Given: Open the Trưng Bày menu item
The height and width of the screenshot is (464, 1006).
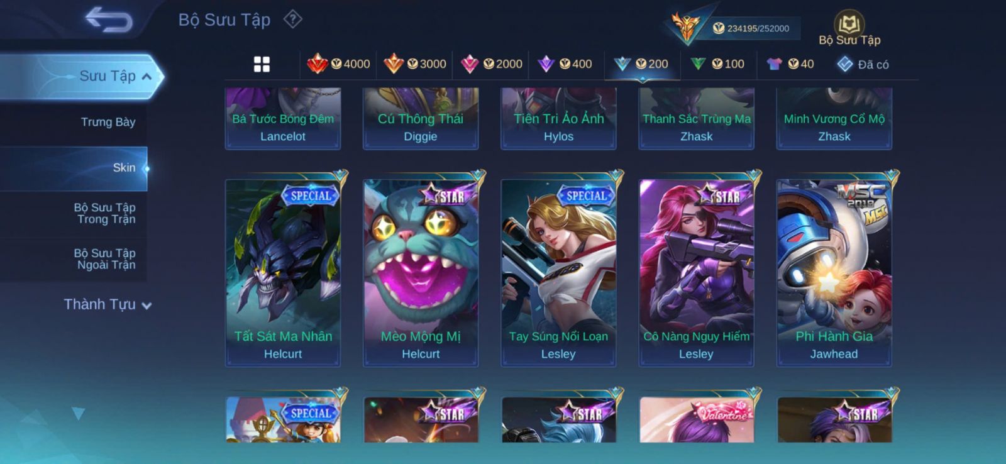Looking at the screenshot, I should tap(108, 122).
